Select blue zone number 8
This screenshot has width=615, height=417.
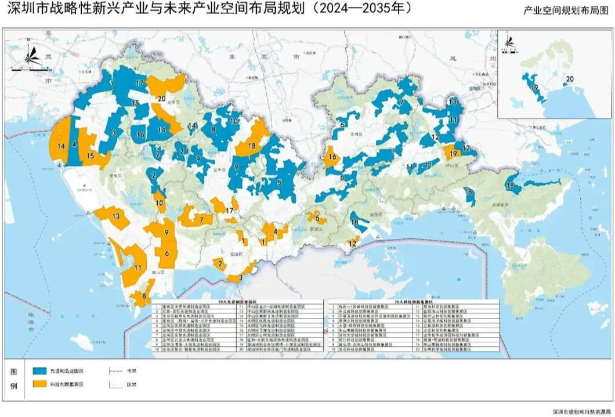pyautogui.click(x=214, y=129)
